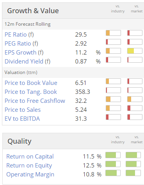Click the Growth & Value heading
This screenshot has width=144, height=185.
[33, 11]
